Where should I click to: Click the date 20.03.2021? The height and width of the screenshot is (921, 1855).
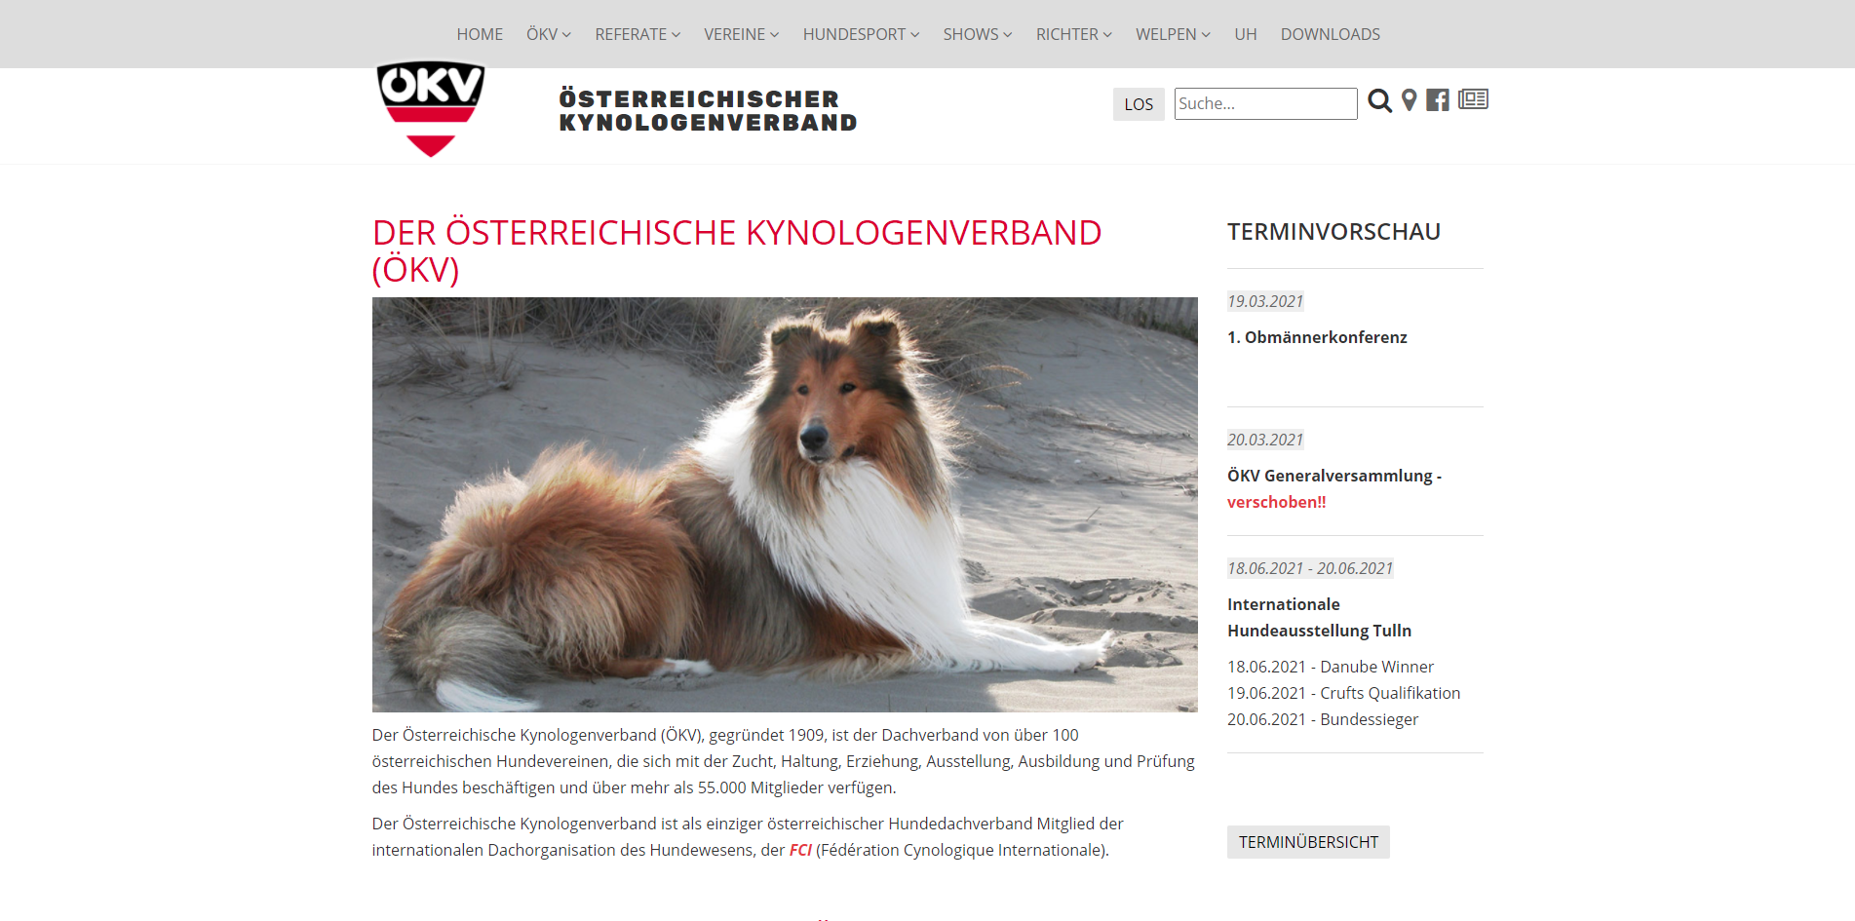[x=1265, y=440]
